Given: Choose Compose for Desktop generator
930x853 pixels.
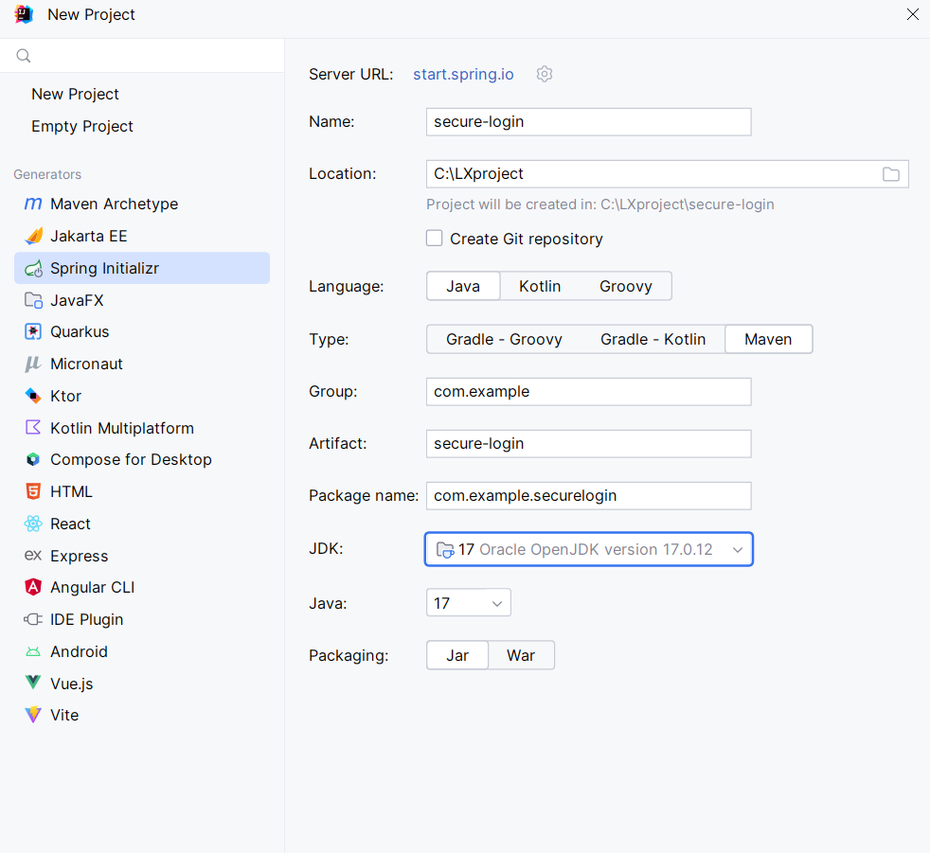Looking at the screenshot, I should [131, 459].
